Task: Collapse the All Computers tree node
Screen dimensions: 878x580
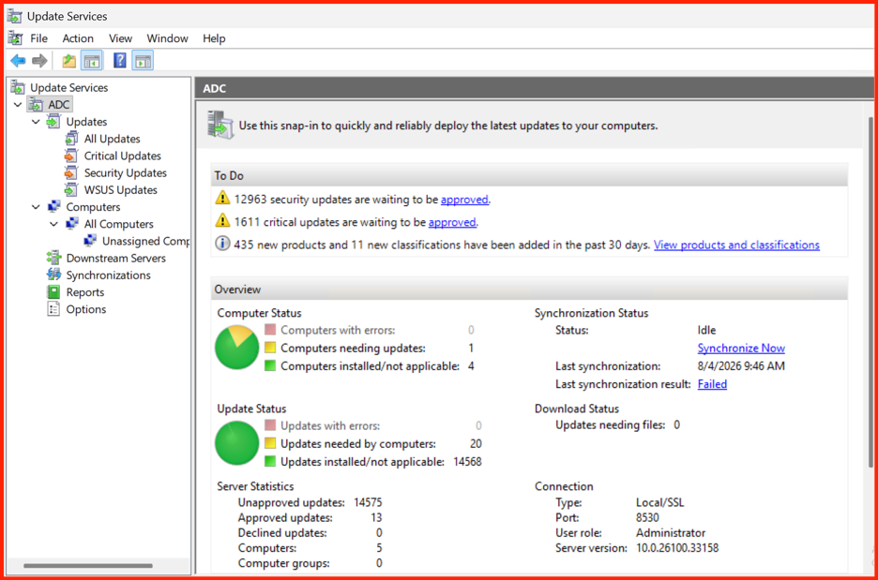Action: [53, 224]
